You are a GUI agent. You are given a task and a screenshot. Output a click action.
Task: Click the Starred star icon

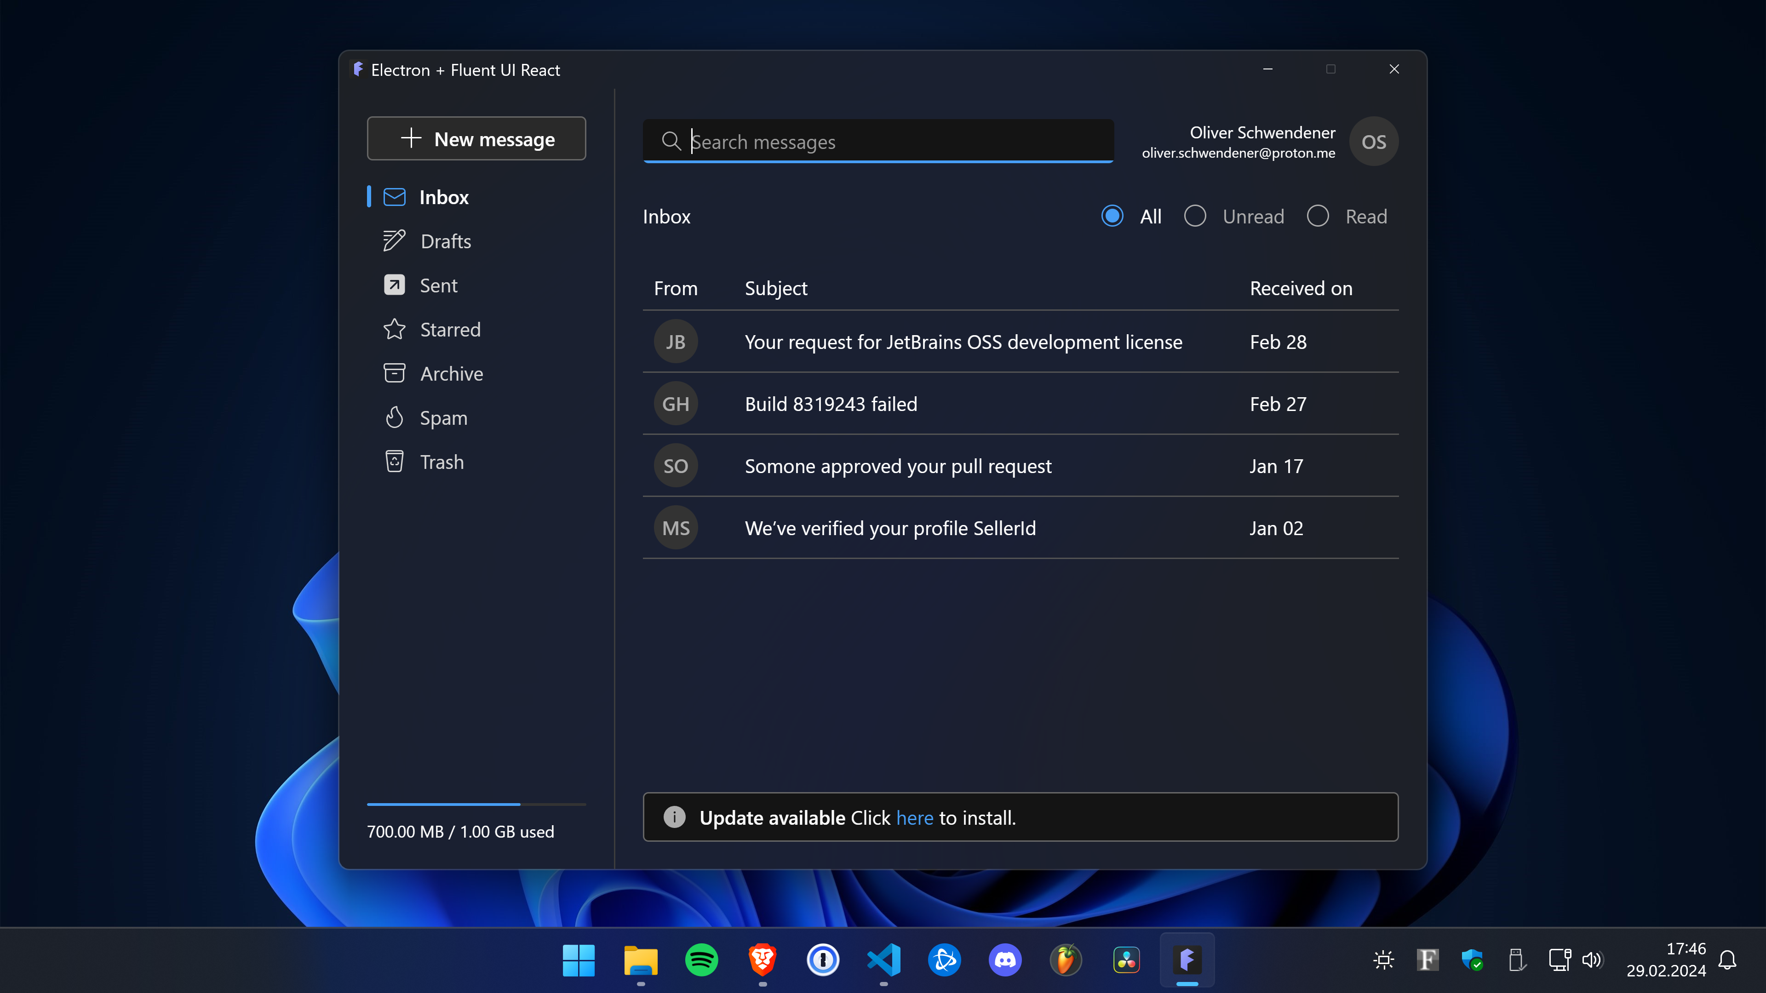tap(394, 330)
